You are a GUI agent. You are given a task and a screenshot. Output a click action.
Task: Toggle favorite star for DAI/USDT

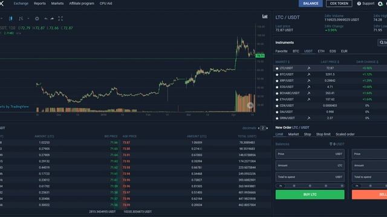click(x=277, y=112)
